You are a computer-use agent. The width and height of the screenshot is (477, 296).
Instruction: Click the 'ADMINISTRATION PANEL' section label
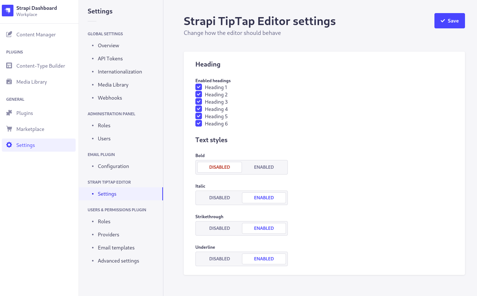(x=111, y=114)
